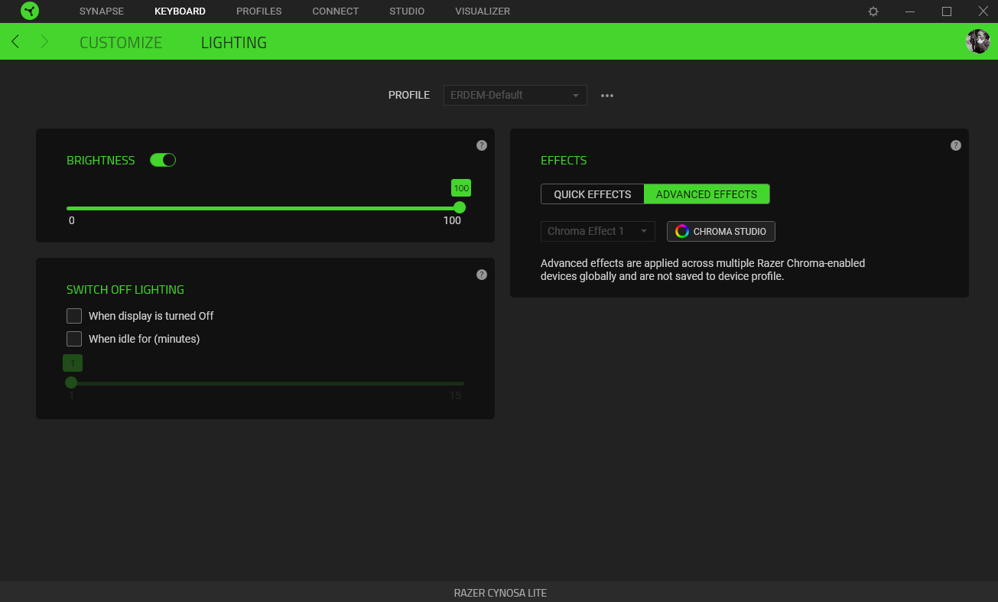This screenshot has height=602, width=998.
Task: Open the Profiles tab
Action: coord(259,11)
